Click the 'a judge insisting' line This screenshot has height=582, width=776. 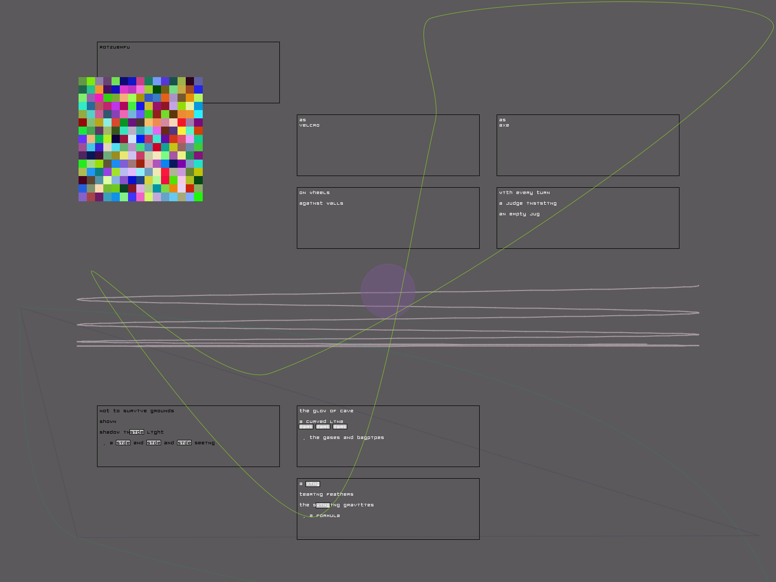point(528,203)
